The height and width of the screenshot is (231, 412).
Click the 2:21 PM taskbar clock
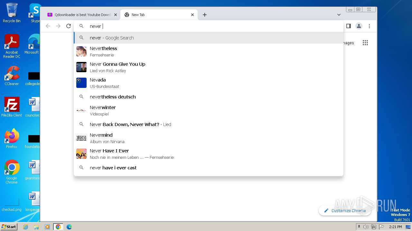point(395,227)
